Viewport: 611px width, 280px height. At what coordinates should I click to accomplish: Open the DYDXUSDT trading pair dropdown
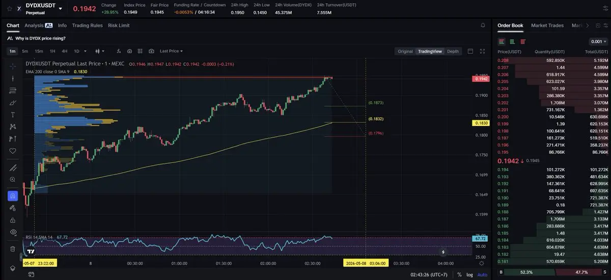[x=61, y=9]
